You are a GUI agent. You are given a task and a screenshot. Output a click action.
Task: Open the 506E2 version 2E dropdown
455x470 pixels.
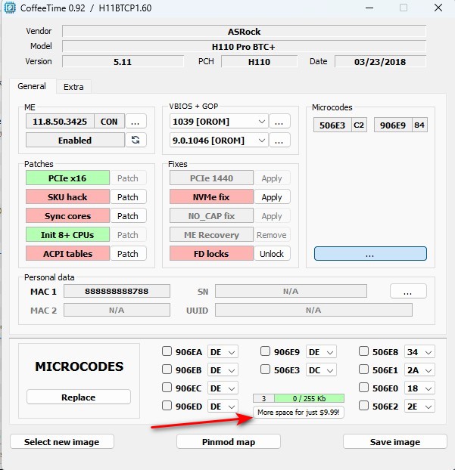(420, 407)
